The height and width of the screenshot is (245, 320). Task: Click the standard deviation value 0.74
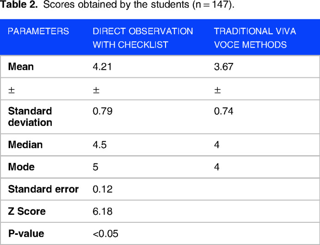click(223, 112)
